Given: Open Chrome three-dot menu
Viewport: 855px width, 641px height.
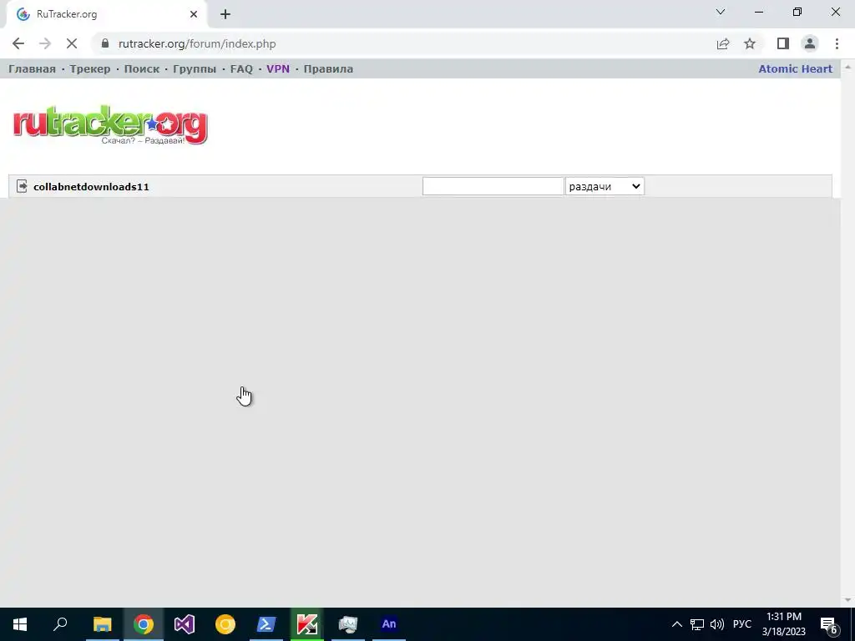Looking at the screenshot, I should pyautogui.click(x=837, y=43).
